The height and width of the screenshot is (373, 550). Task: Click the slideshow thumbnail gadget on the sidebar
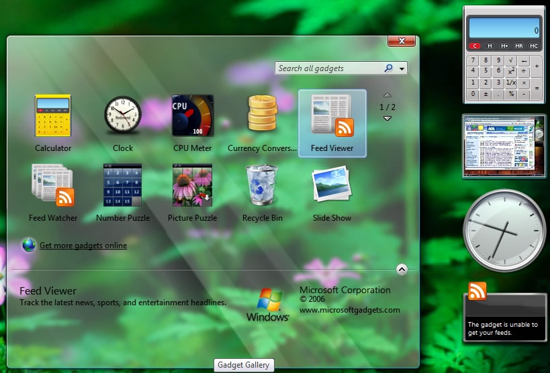coord(504,146)
